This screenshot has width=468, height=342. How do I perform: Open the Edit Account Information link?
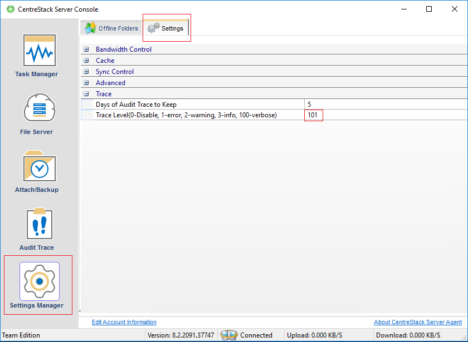pos(124,322)
